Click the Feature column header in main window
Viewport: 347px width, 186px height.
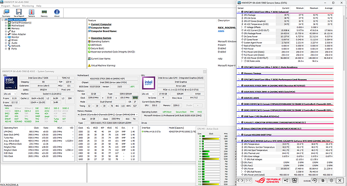click(92, 20)
